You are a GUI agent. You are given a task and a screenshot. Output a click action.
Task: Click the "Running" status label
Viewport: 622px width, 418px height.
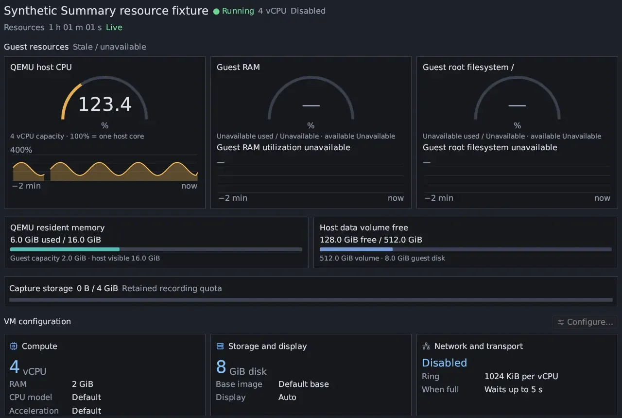[x=238, y=11]
